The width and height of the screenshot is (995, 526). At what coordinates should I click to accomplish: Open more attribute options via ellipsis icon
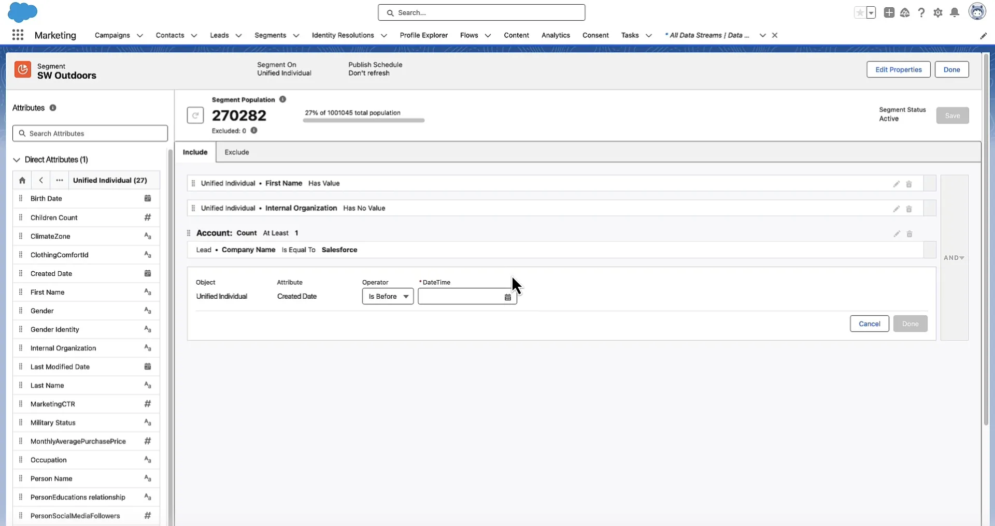[x=59, y=180]
